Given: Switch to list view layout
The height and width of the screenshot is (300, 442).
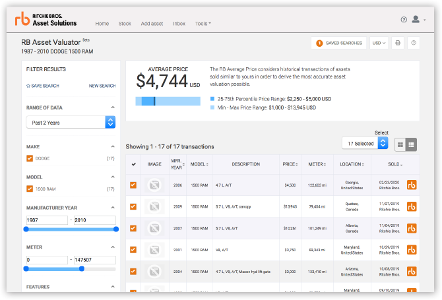Looking at the screenshot, I should 411,144.
